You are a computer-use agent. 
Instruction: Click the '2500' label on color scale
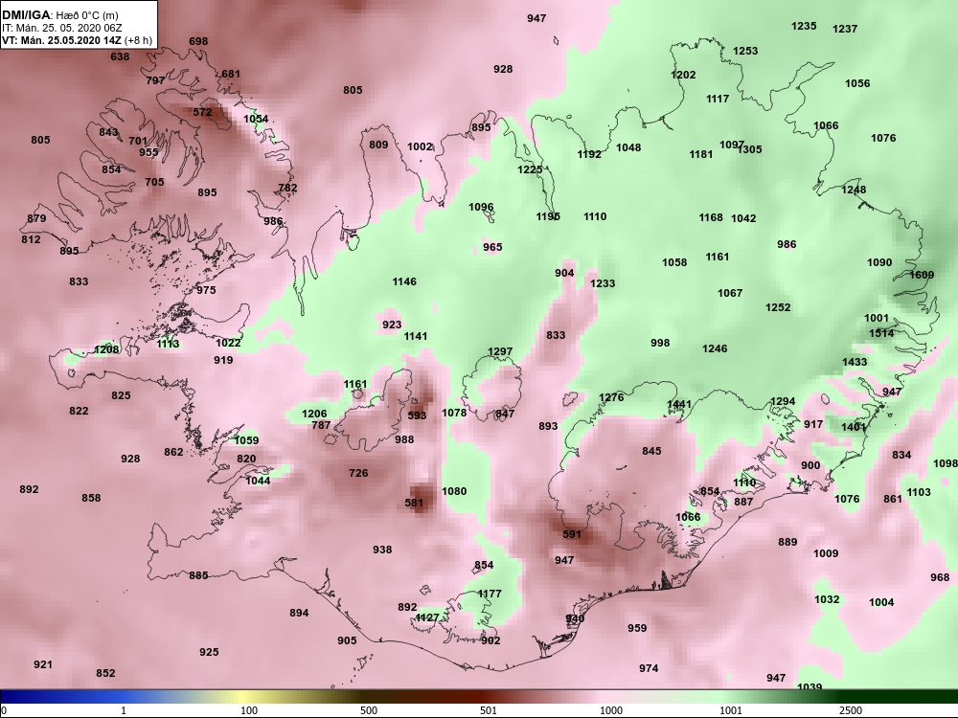pos(851,710)
